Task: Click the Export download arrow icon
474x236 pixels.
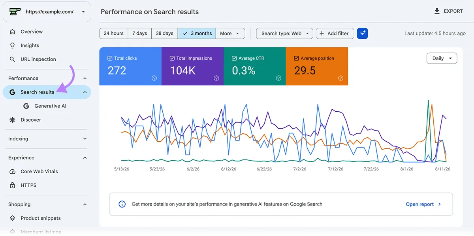Action: click(437, 11)
